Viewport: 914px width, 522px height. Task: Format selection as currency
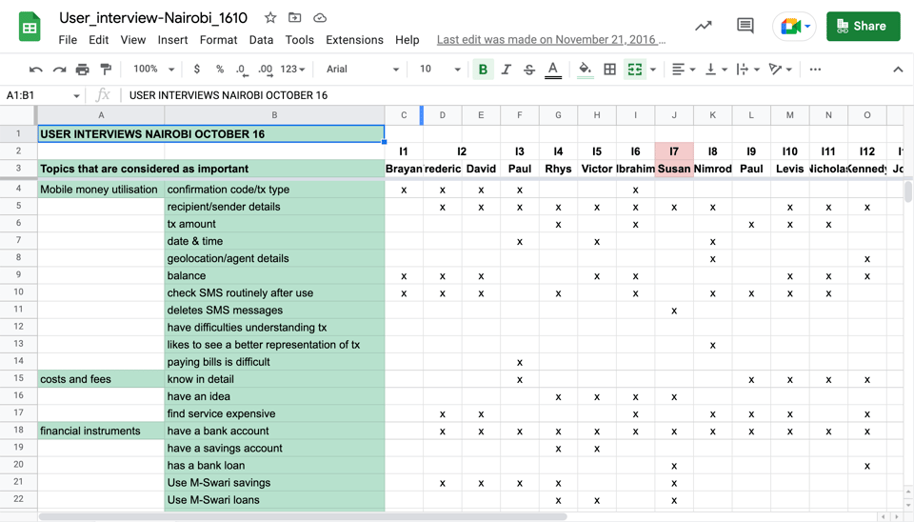pos(196,70)
